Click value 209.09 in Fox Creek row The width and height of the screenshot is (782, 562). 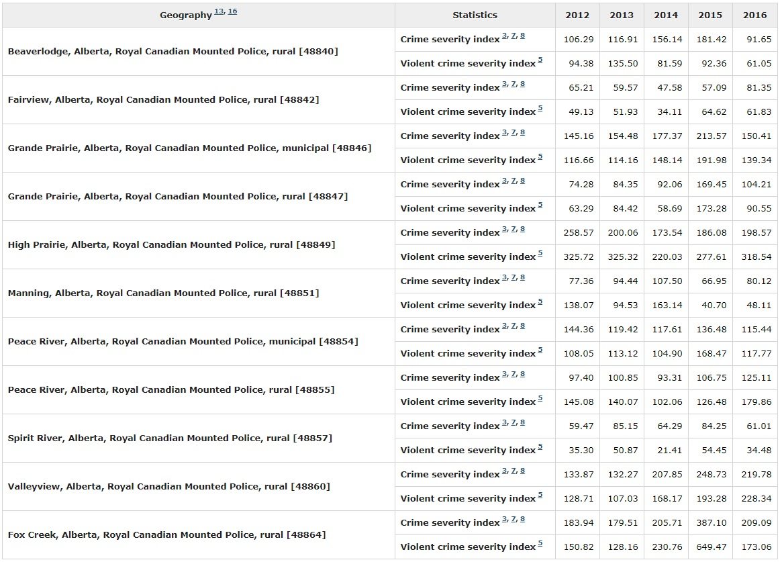tap(756, 522)
